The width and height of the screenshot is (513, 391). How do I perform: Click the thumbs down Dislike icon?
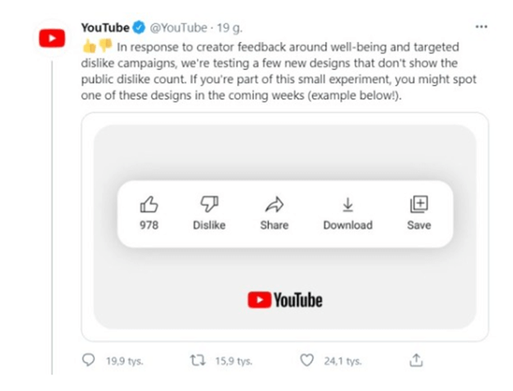(208, 205)
